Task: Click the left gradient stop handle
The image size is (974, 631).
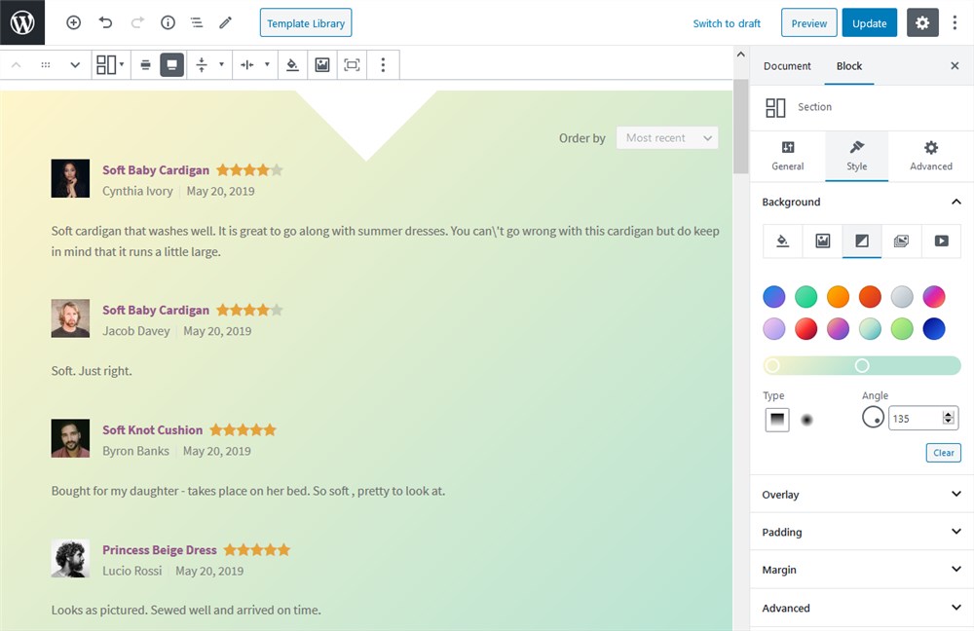Action: [772, 366]
